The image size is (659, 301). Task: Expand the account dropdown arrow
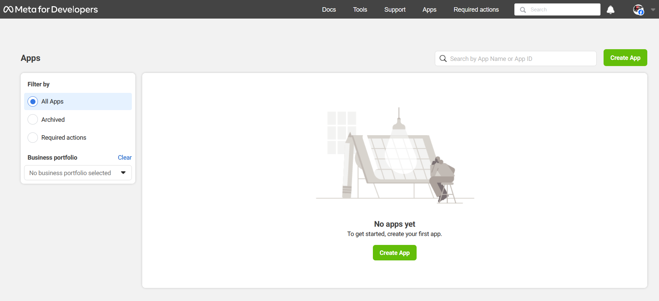(653, 10)
